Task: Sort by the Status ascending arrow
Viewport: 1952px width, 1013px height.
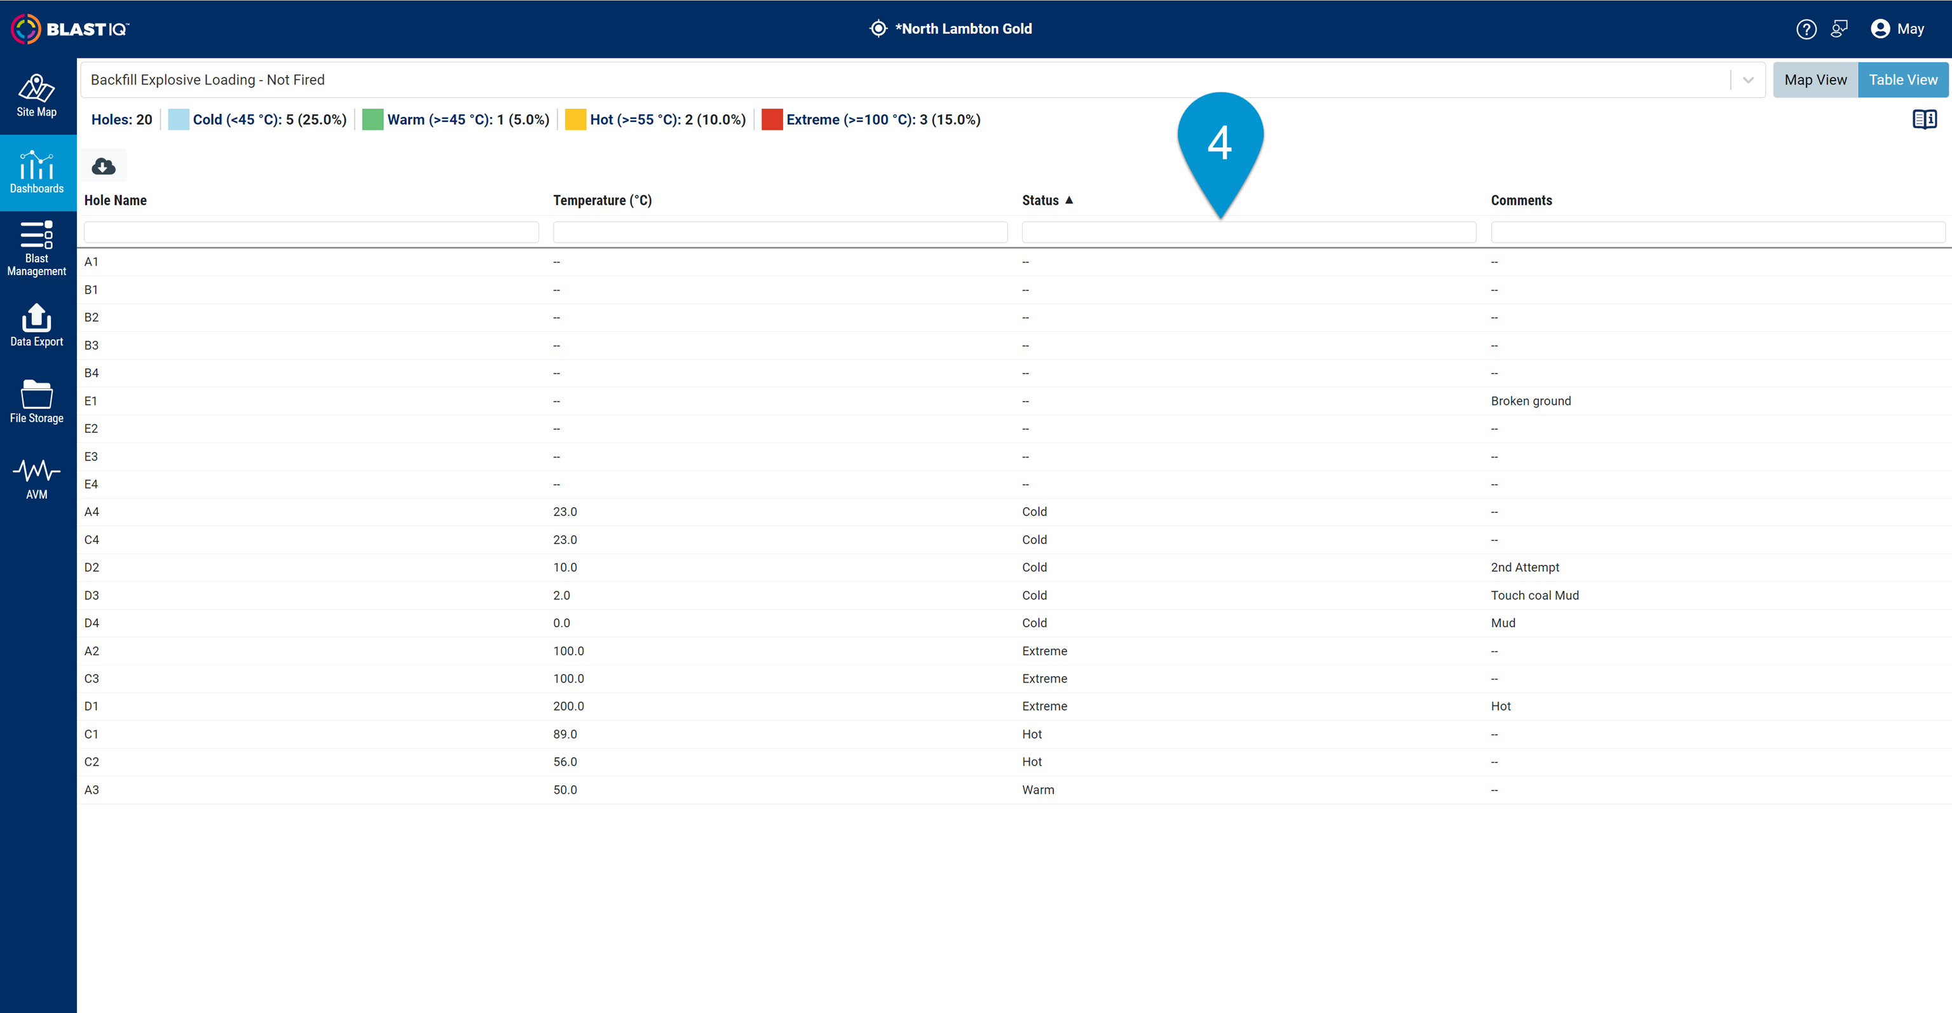Action: pos(1069,200)
